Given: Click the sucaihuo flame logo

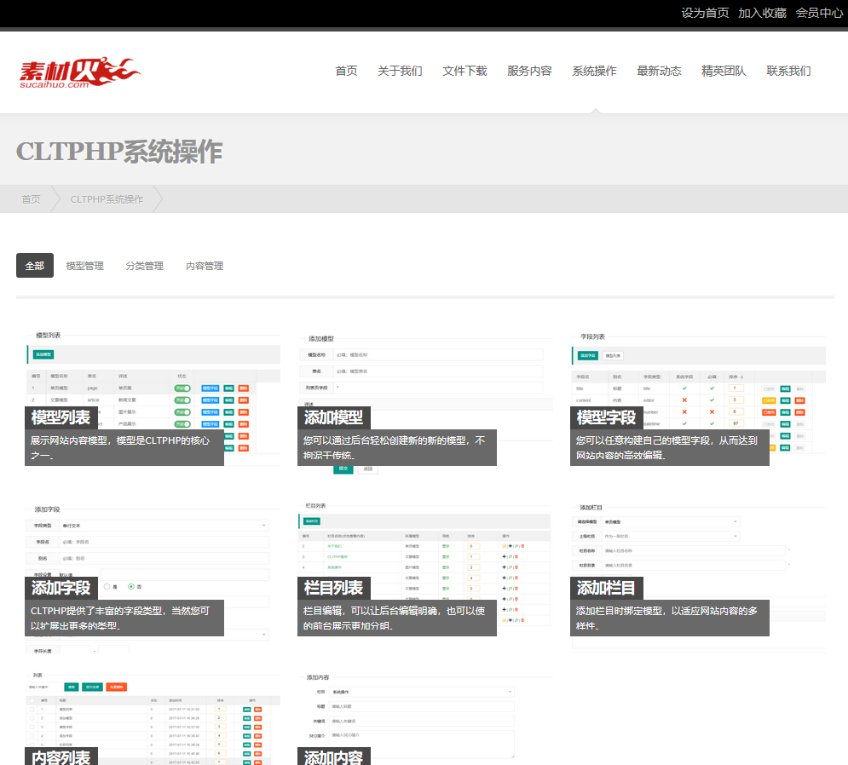Looking at the screenshot, I should (80, 72).
